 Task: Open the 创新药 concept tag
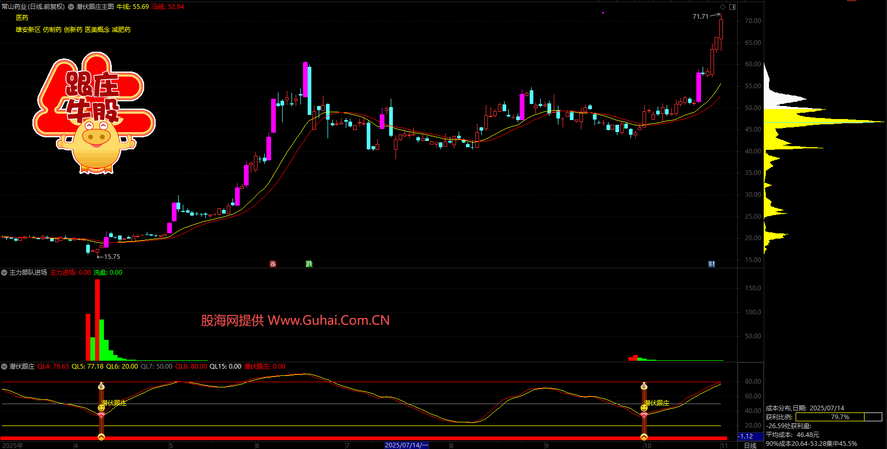pyautogui.click(x=73, y=30)
